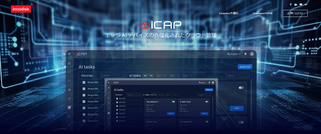Open the Innodisk LinkedIn icon
Image resolution: width=321 pixels, height=134 pixels.
[x=296, y=4]
